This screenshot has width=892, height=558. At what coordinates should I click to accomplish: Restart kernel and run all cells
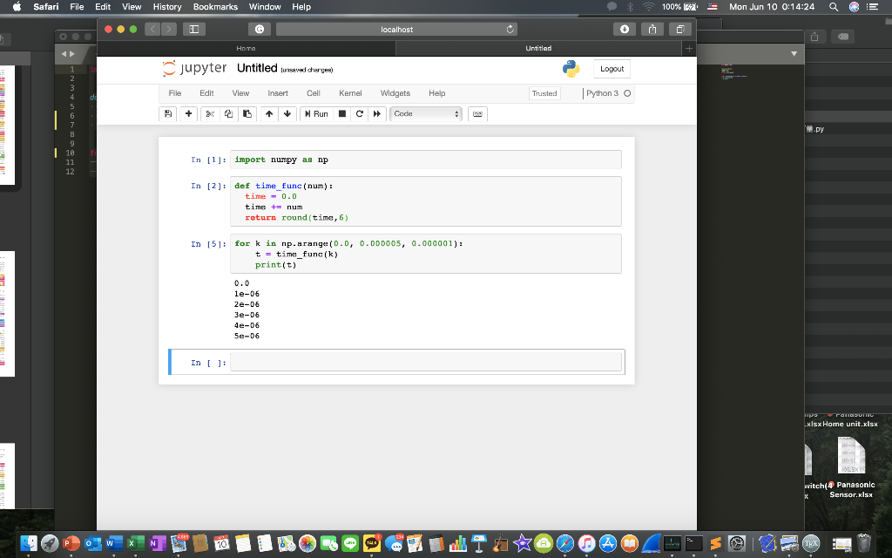(375, 113)
